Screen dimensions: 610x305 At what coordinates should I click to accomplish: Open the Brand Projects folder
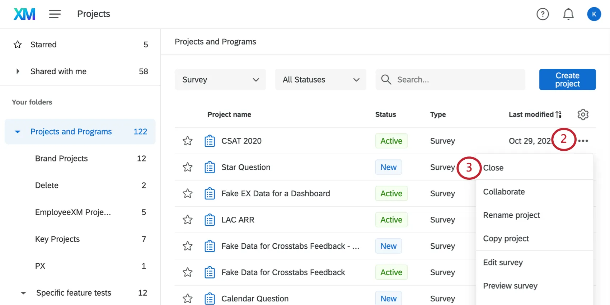pyautogui.click(x=61, y=159)
